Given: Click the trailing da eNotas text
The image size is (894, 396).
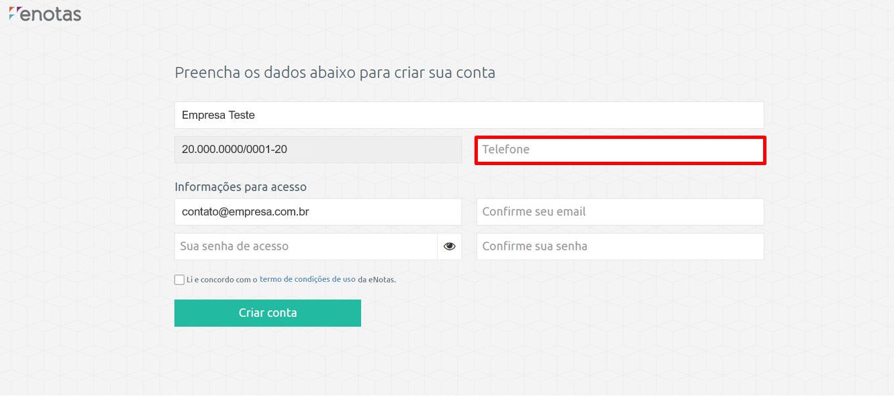Looking at the screenshot, I should pos(377,279).
